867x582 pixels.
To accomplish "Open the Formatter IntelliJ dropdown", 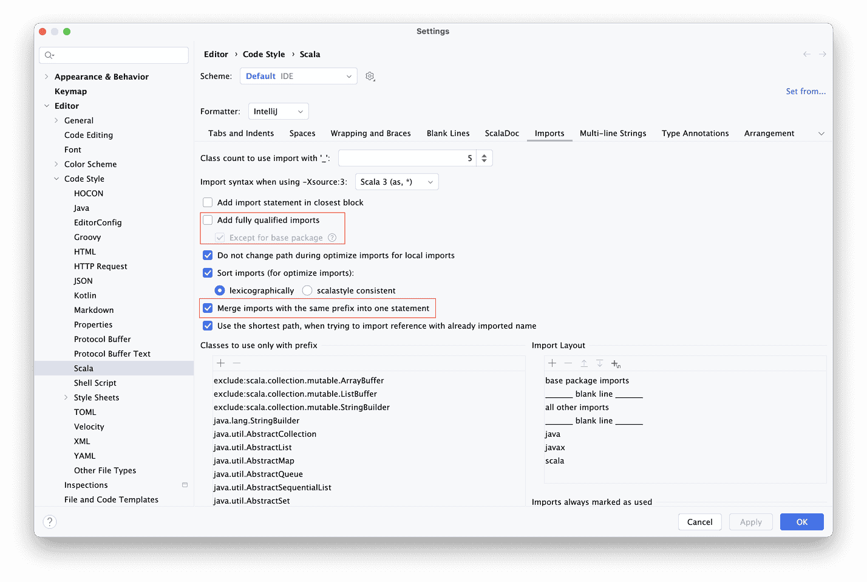I will [x=278, y=112].
